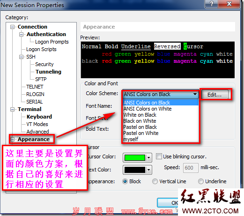Choose Pastel on Black scheme

(x=161, y=127)
